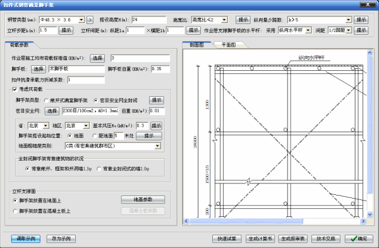Screen dimensions: 379x248
Task: Click 提示 button next to 横距lb field
Action: pyautogui.click(x=193, y=30)
